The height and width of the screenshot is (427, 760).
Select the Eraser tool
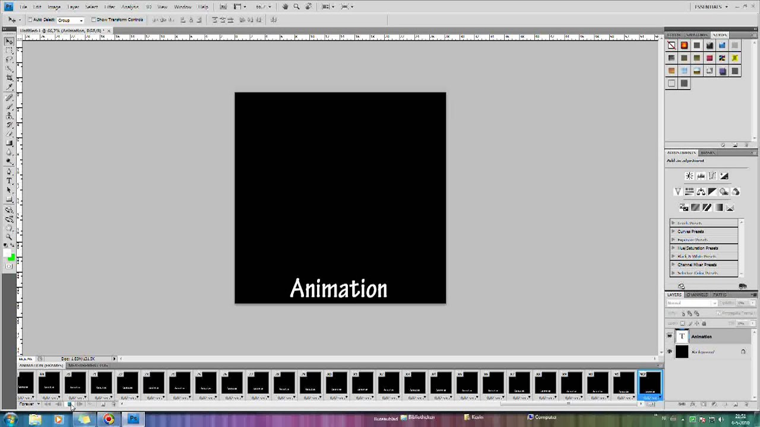pyautogui.click(x=10, y=133)
